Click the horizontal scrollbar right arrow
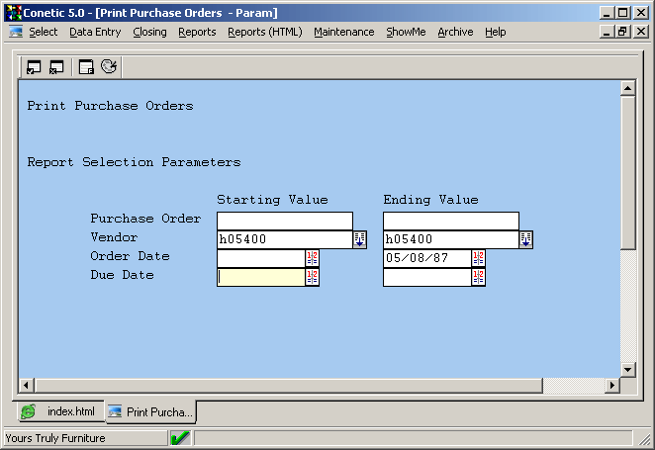655x450 pixels. (612, 385)
